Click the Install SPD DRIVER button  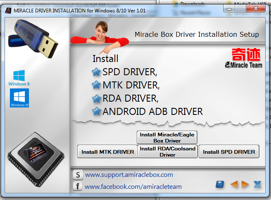[x=229, y=152]
